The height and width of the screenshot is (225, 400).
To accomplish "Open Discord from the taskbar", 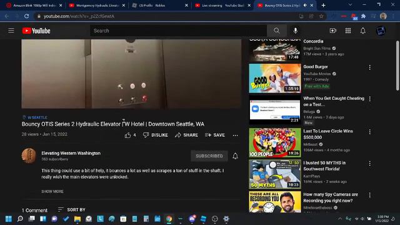I will [192, 219].
